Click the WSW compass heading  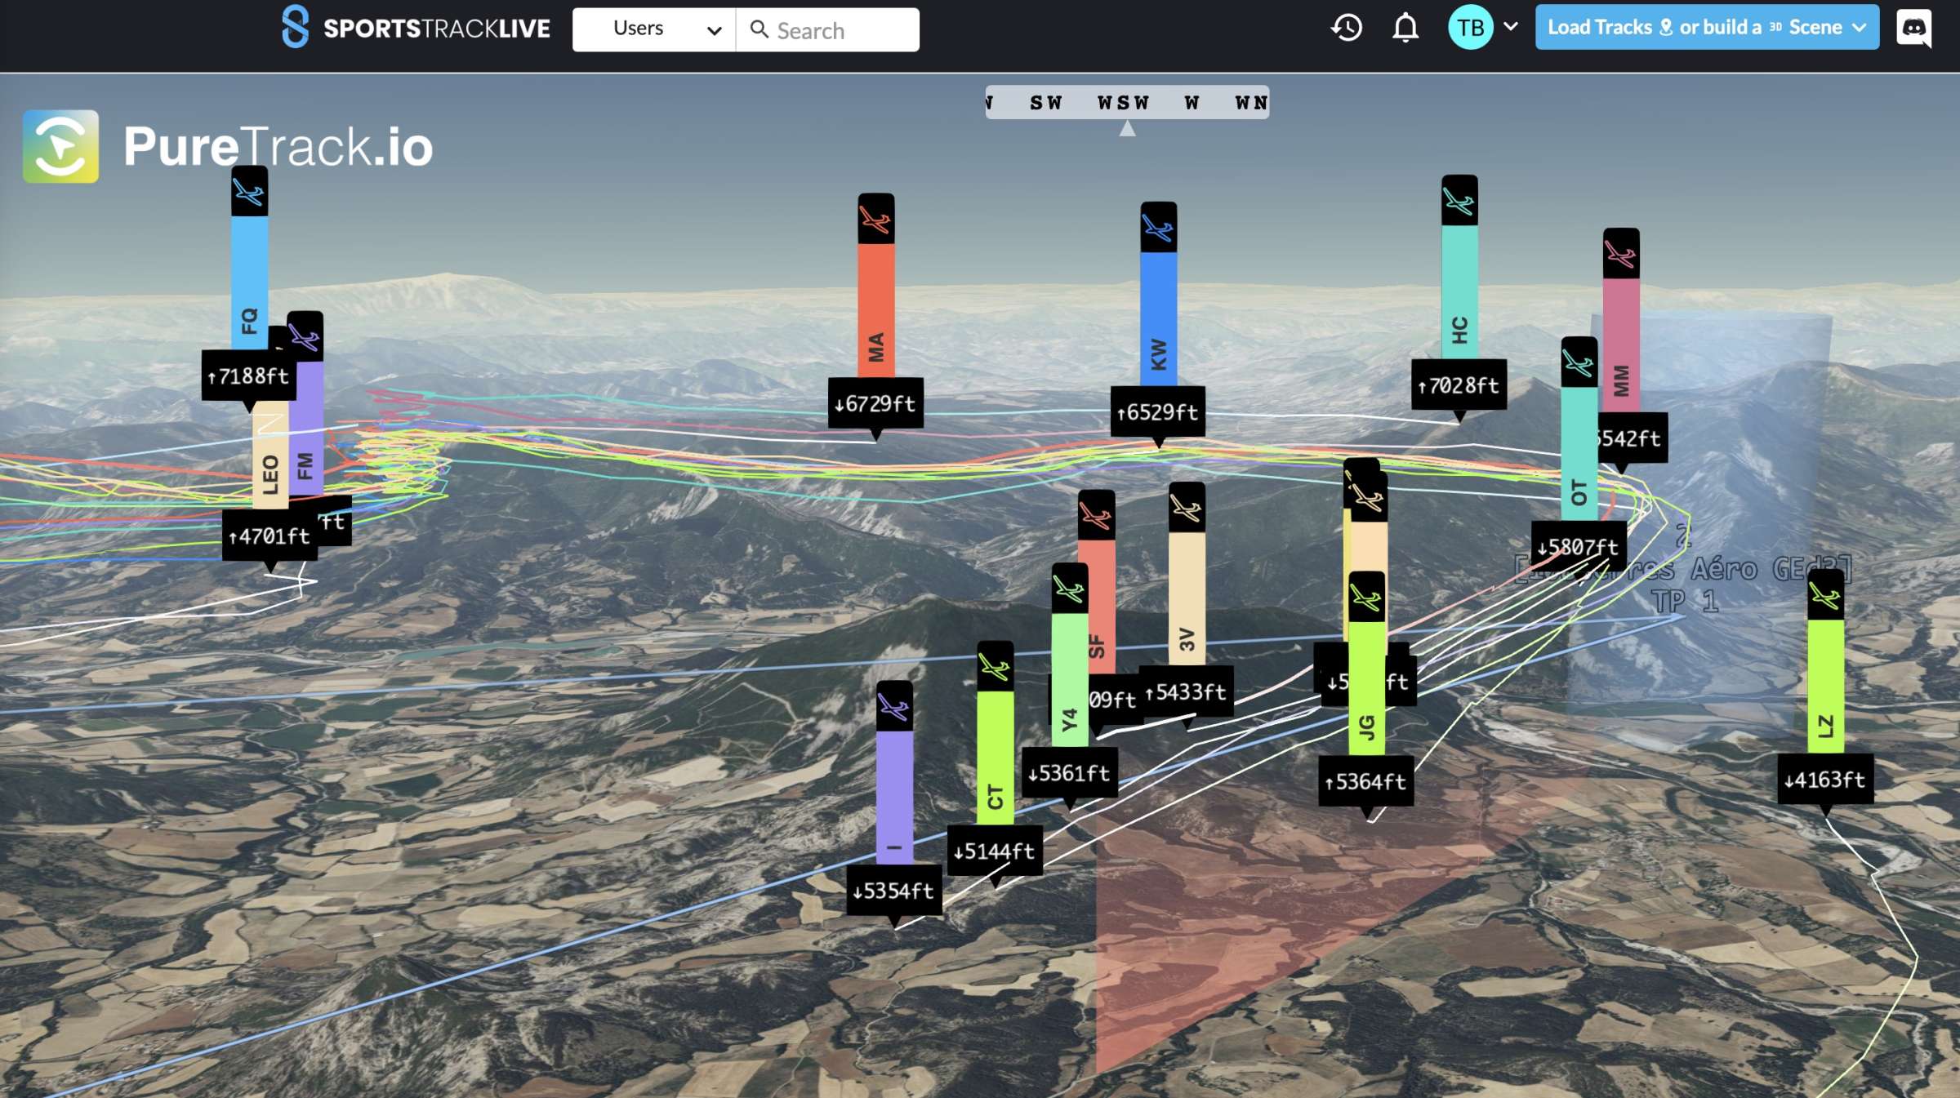click(x=1123, y=103)
